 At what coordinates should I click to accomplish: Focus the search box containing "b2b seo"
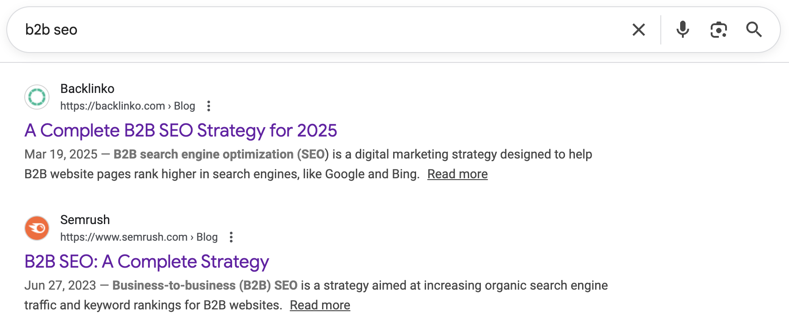coord(315,30)
